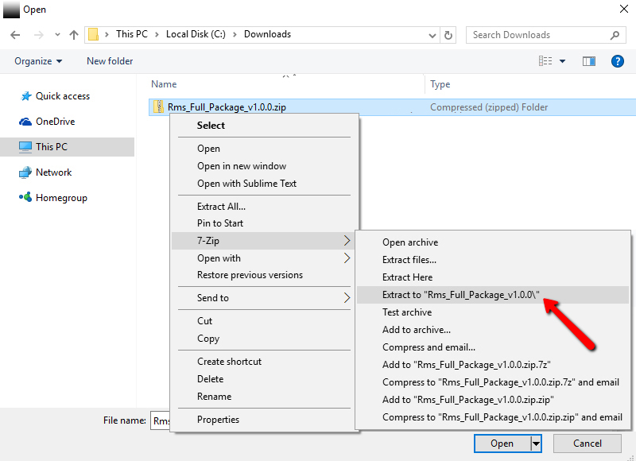Select the OneDrive cloud icon in sidebar
This screenshot has height=461, width=636.
coord(25,122)
